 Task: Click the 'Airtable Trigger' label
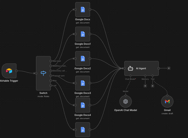(9, 81)
